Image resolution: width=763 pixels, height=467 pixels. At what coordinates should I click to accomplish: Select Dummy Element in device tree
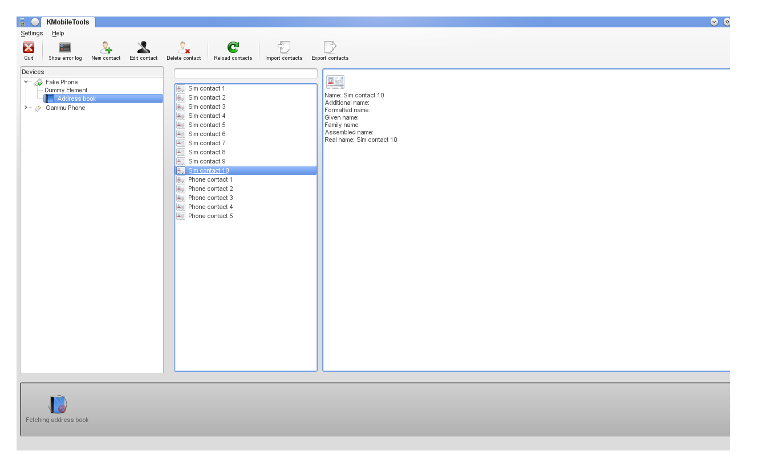click(x=66, y=90)
